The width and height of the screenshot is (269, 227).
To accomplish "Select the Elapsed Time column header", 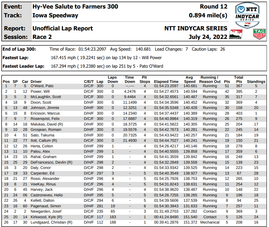I will coord(166,82).
